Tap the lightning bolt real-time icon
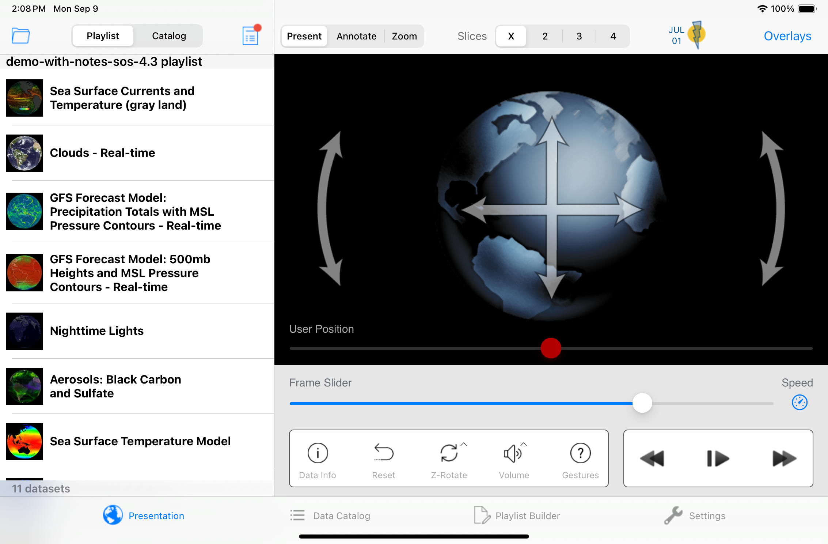 click(x=696, y=35)
